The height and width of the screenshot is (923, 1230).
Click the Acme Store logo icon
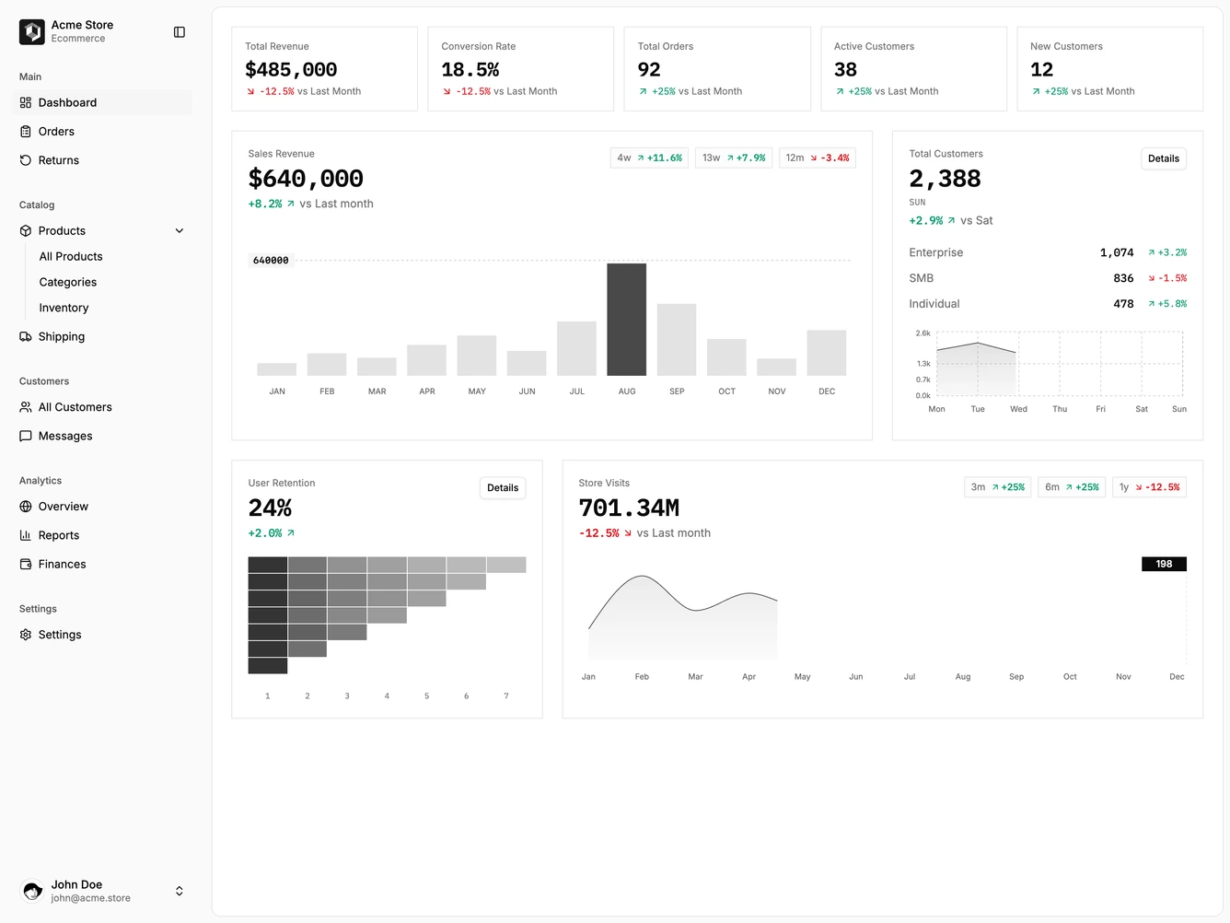pos(32,32)
